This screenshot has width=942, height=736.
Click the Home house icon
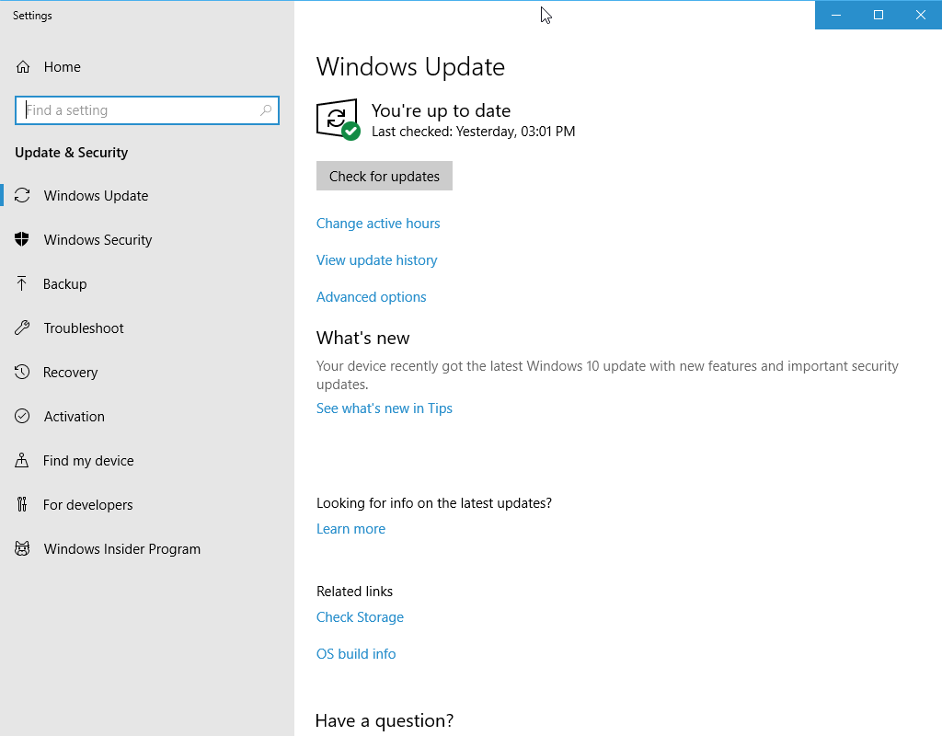pyautogui.click(x=23, y=66)
